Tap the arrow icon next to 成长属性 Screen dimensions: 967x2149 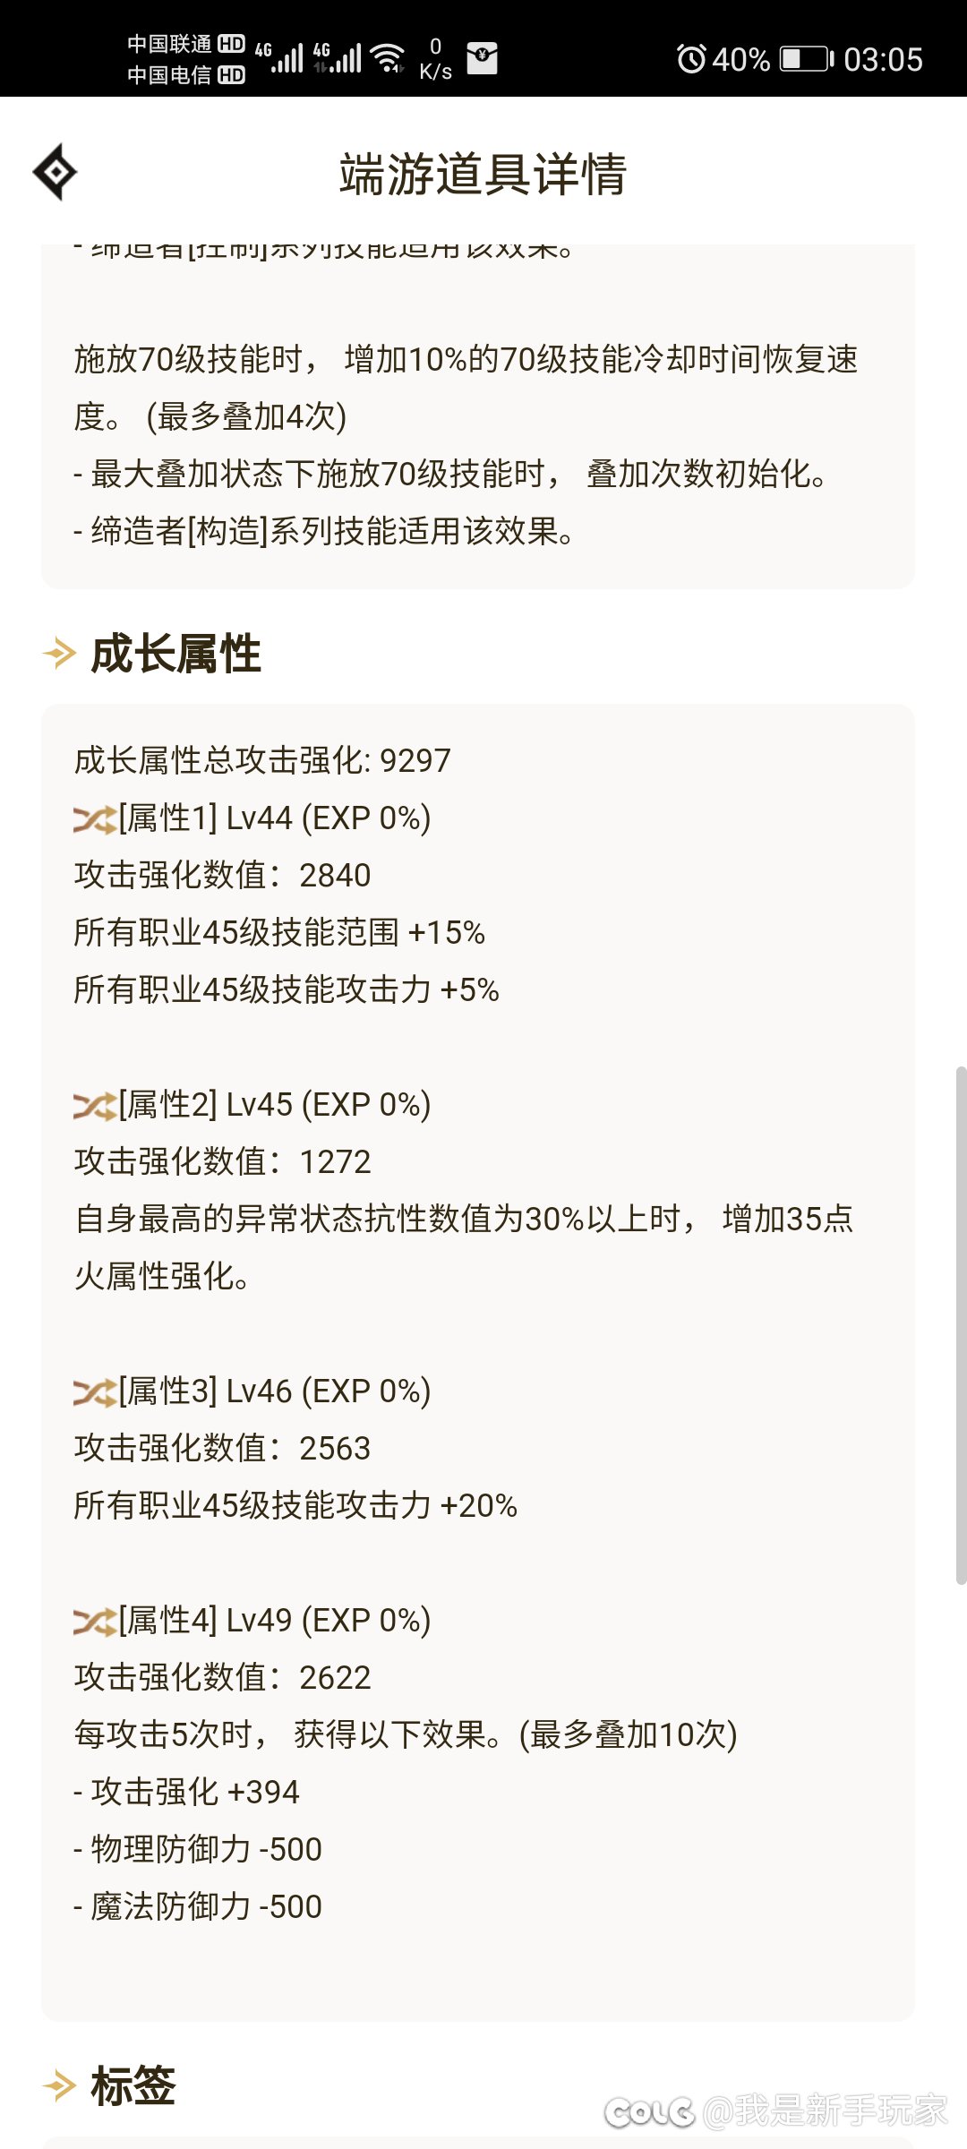pos(59,653)
